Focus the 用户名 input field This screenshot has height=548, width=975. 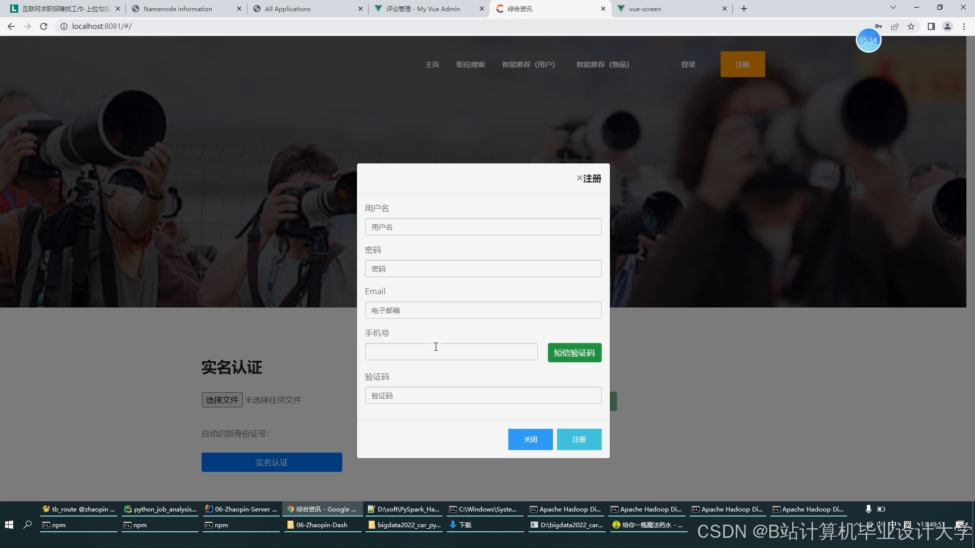pyautogui.click(x=483, y=227)
